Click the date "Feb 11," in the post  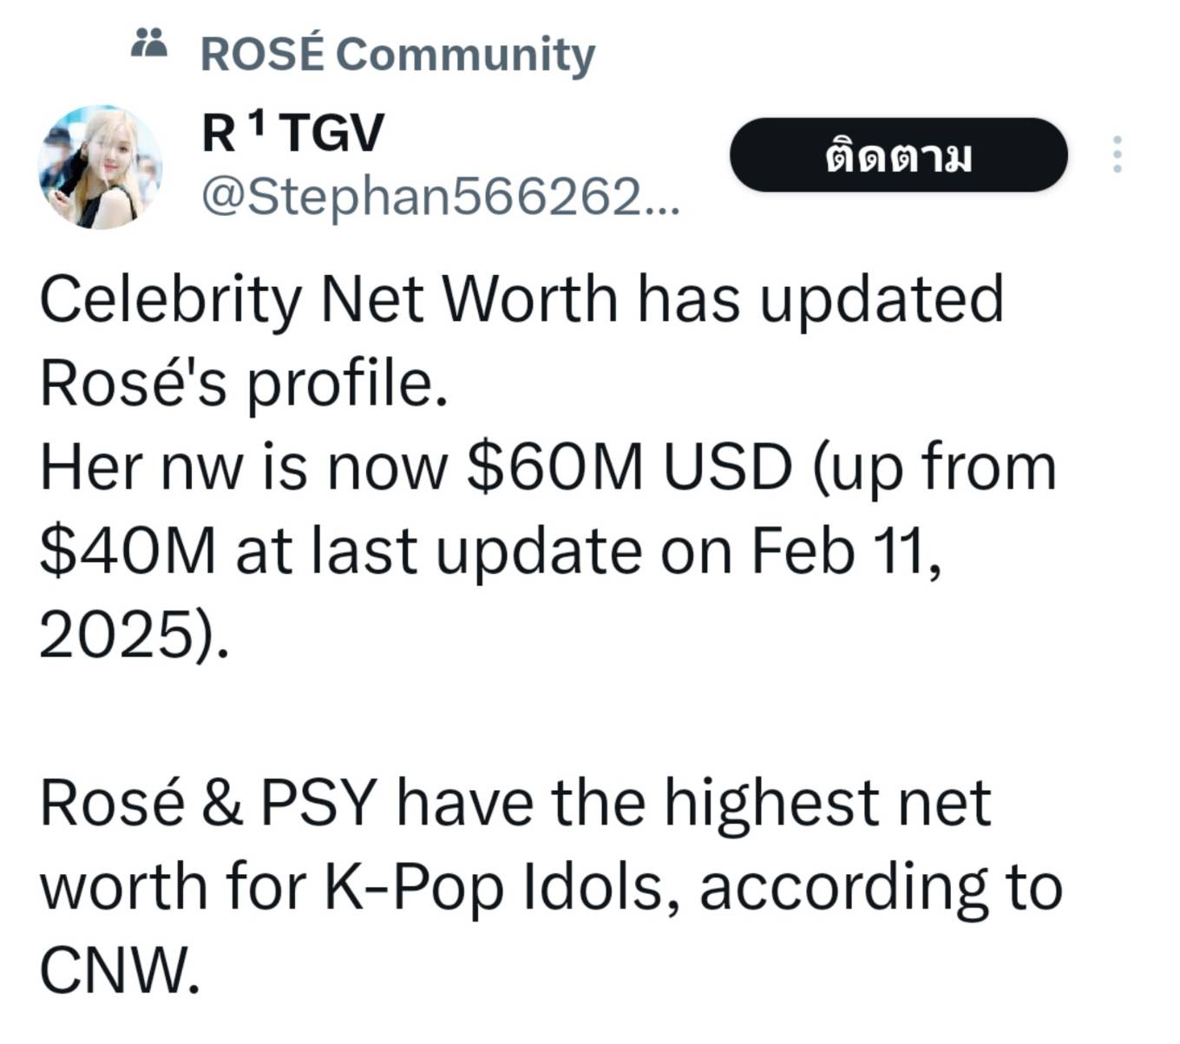845,551
